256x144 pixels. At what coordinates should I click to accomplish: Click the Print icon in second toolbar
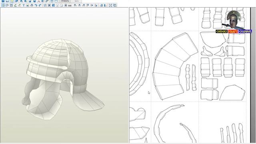click(70, 5)
